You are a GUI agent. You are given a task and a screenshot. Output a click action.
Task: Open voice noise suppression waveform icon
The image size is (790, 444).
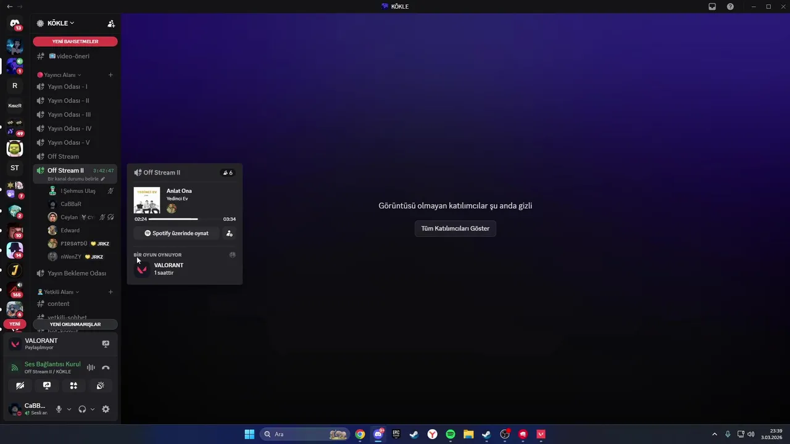click(x=91, y=368)
